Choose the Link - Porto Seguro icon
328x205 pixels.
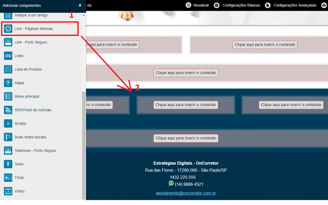coord(8,42)
